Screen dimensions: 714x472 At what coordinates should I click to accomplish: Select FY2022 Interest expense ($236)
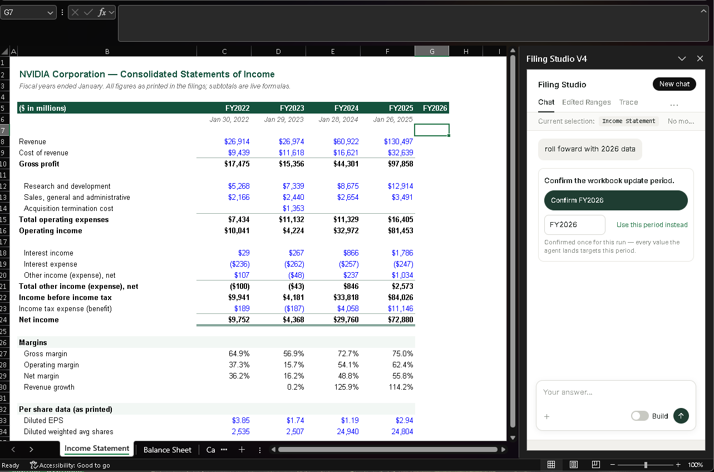[x=224, y=264]
